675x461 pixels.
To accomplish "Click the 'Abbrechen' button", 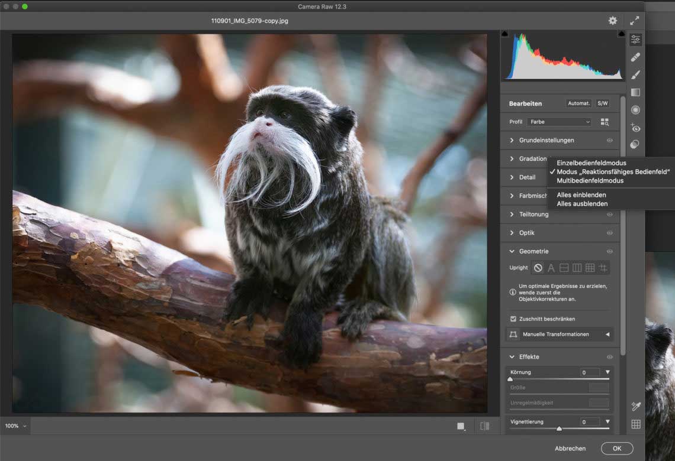I will tap(570, 449).
